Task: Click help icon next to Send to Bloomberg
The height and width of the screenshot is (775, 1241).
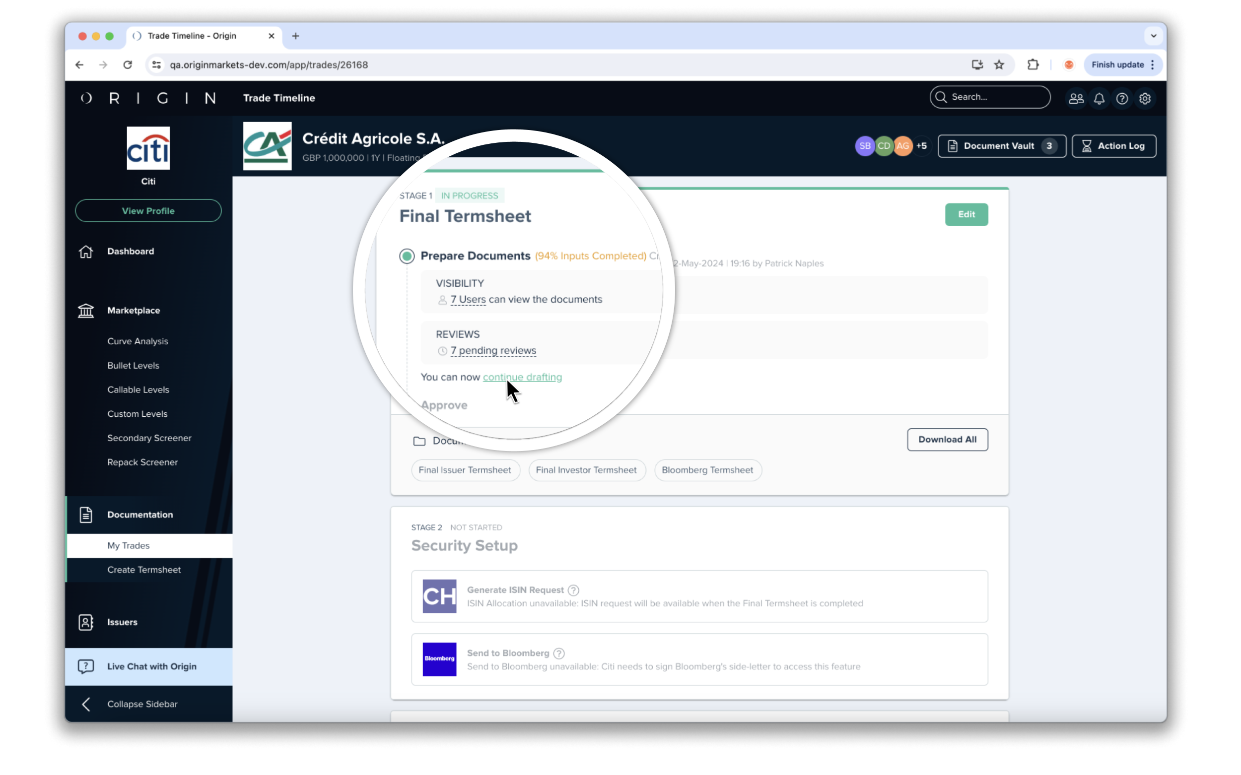Action: 559,653
